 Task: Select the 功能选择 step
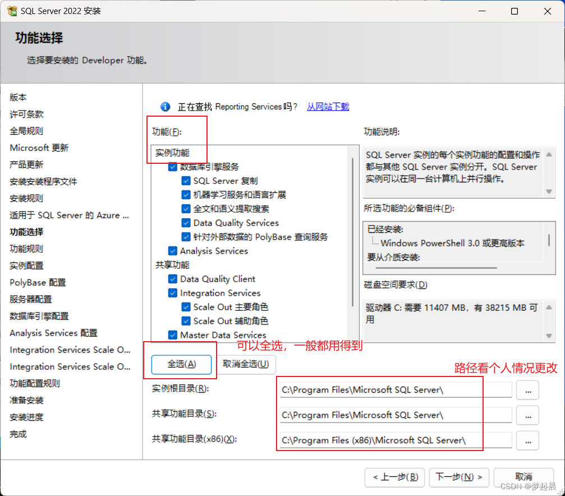click(27, 232)
